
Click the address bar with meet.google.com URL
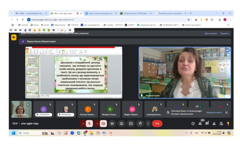pos(107,19)
